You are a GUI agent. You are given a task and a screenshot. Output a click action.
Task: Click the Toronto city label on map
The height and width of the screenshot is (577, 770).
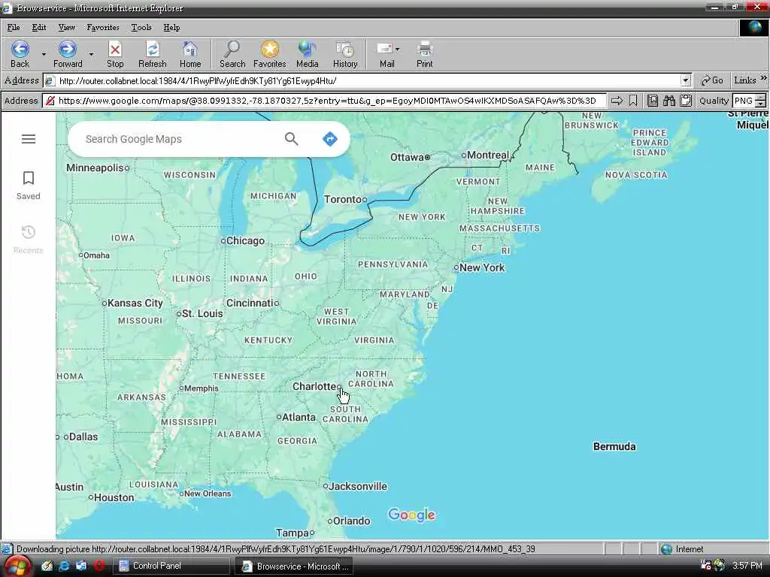click(343, 199)
